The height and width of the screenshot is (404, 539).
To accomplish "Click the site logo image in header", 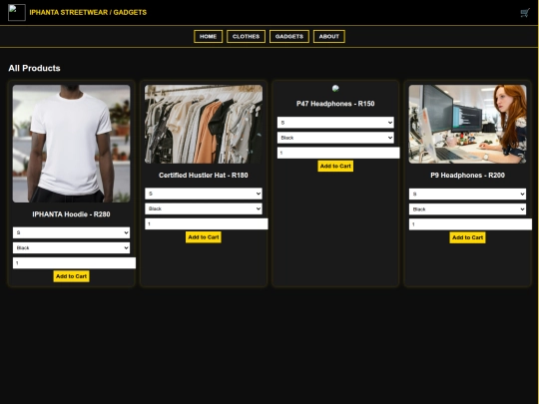I will [17, 12].
